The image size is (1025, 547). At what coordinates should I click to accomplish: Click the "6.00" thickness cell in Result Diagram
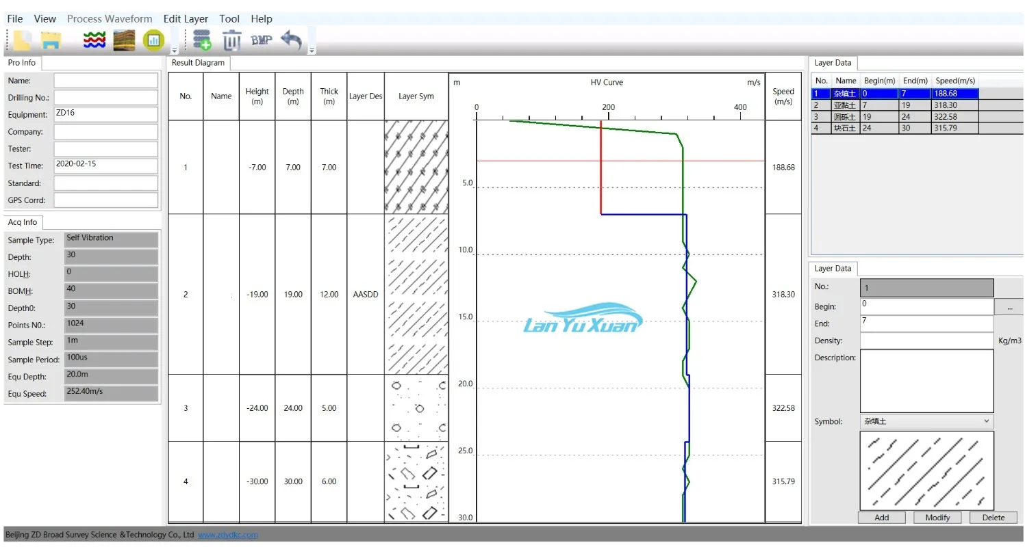(329, 481)
